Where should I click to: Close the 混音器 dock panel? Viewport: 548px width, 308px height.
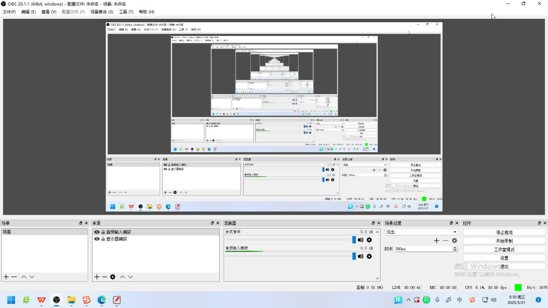point(378,223)
